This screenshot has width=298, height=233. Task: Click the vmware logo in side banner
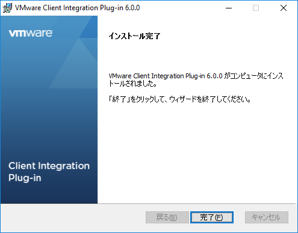(x=31, y=33)
